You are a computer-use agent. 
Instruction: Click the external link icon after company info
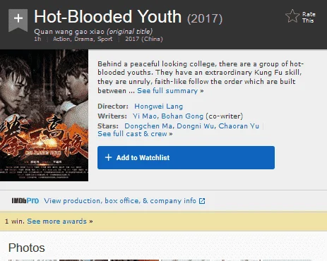pos(202,201)
